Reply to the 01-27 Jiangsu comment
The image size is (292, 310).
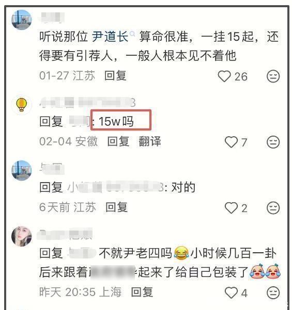click(115, 76)
